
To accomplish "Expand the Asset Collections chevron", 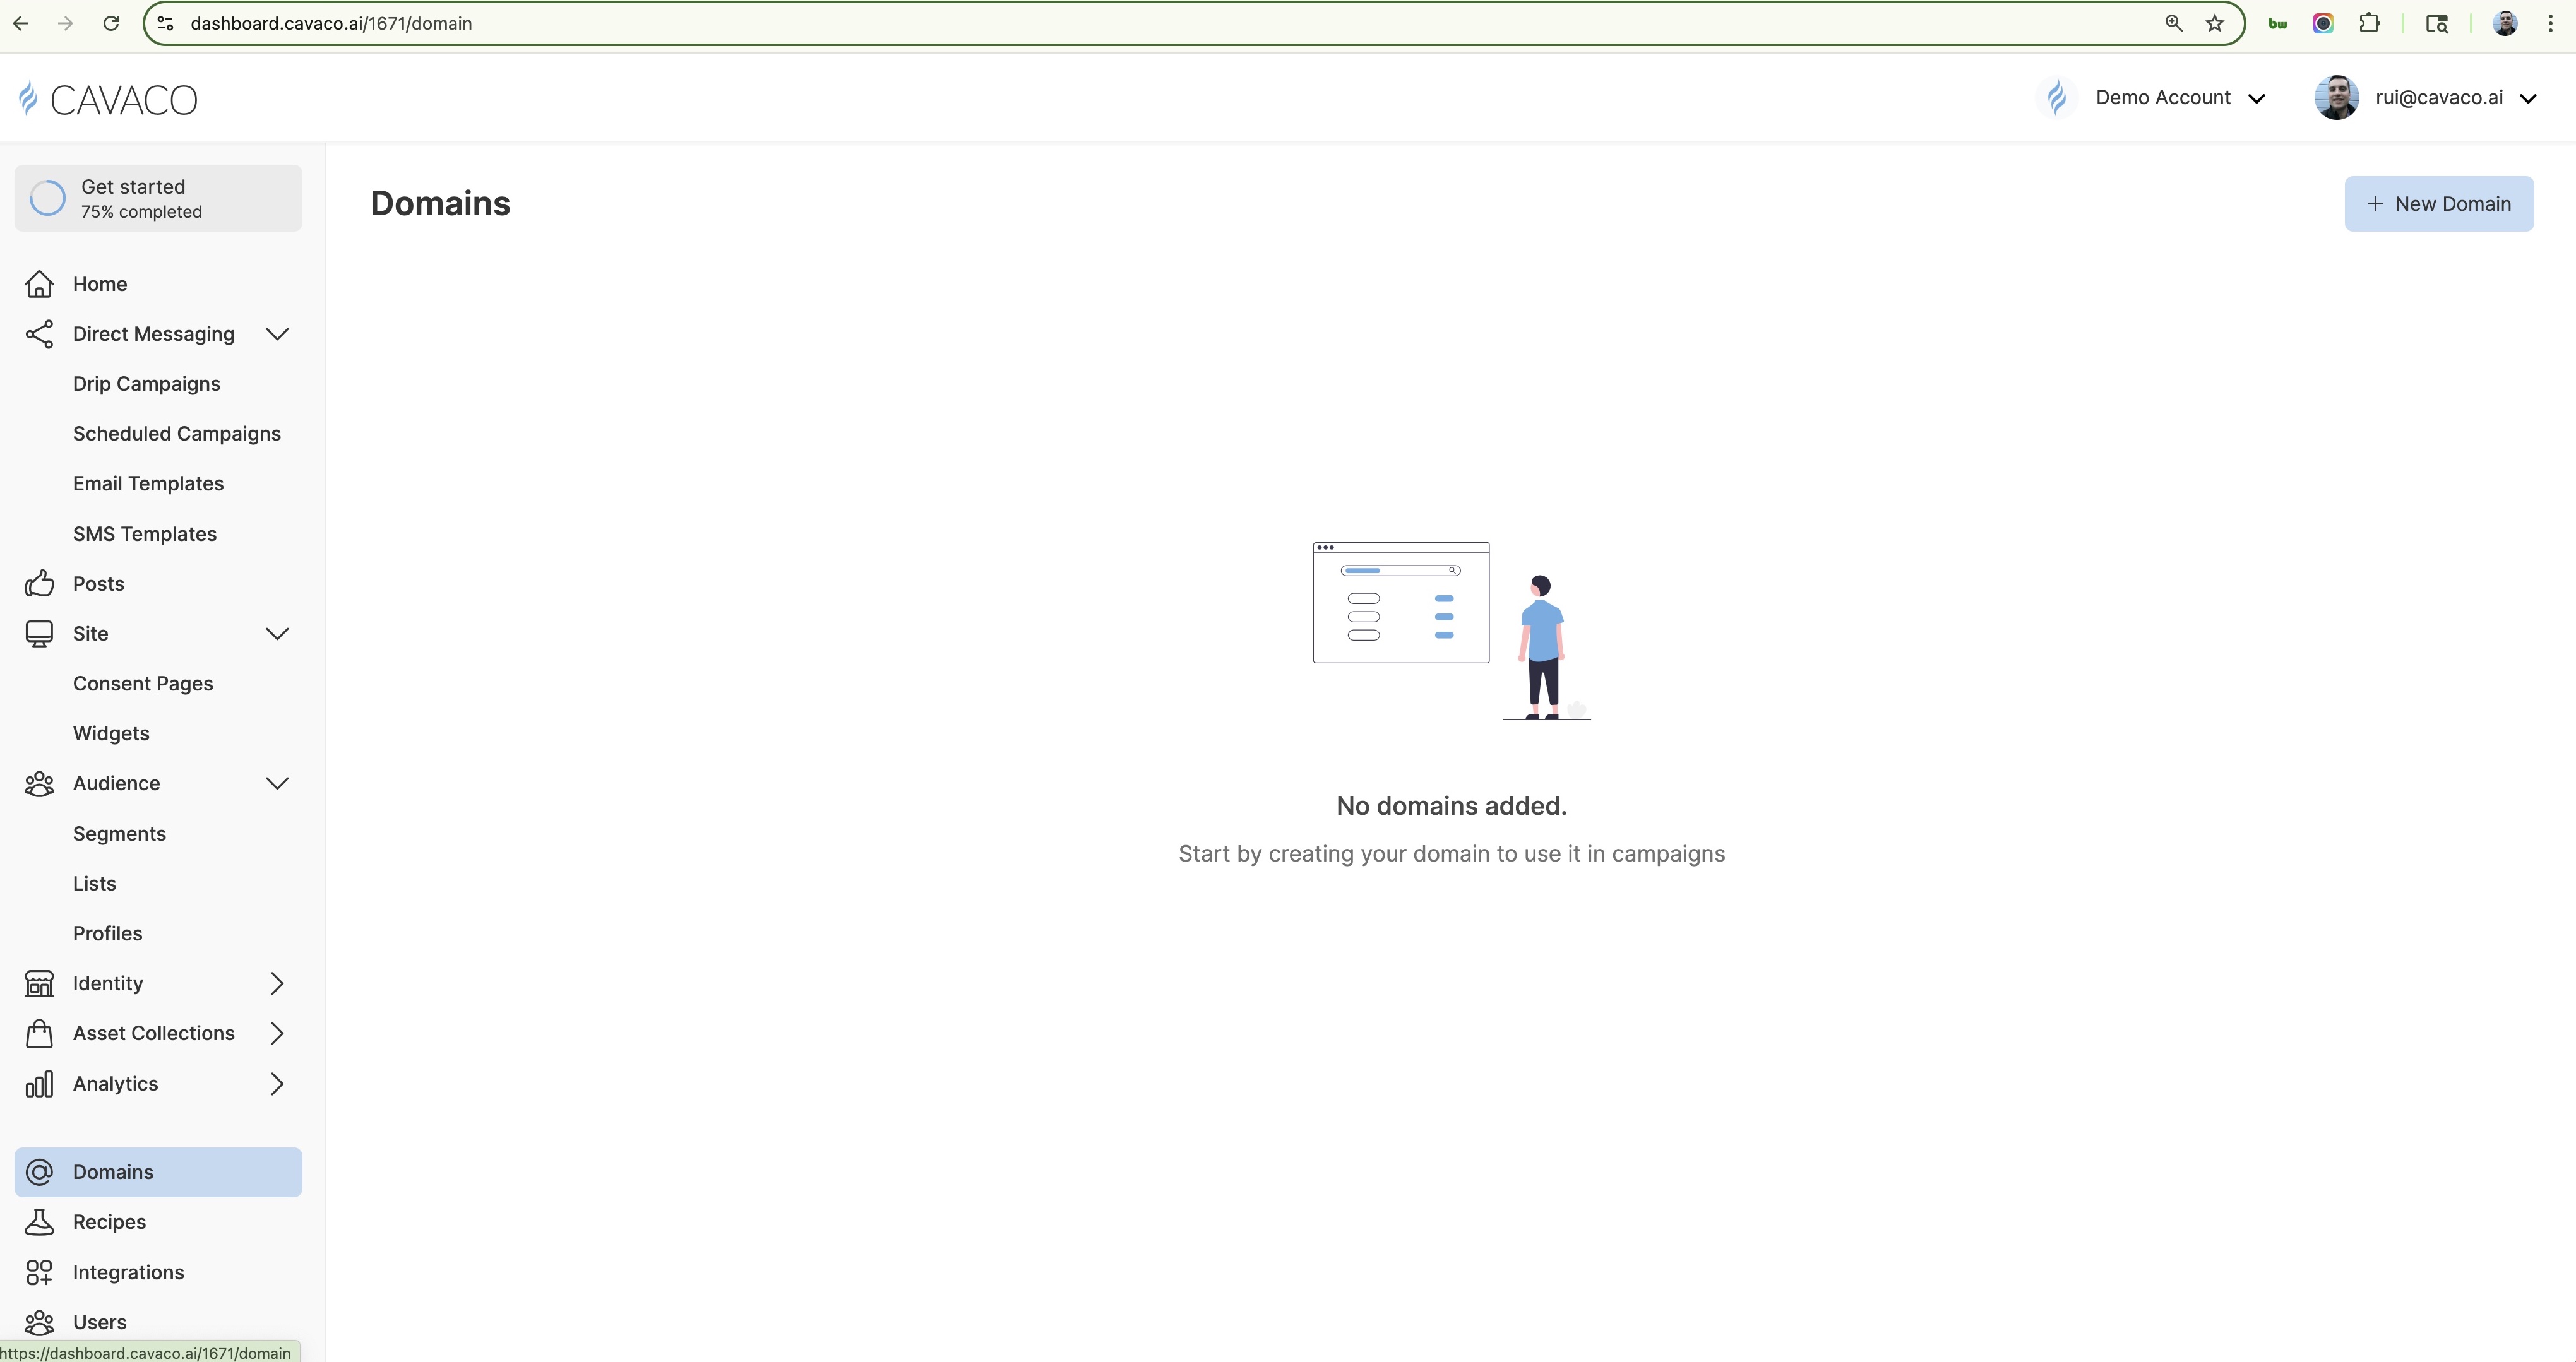I will 277,1033.
